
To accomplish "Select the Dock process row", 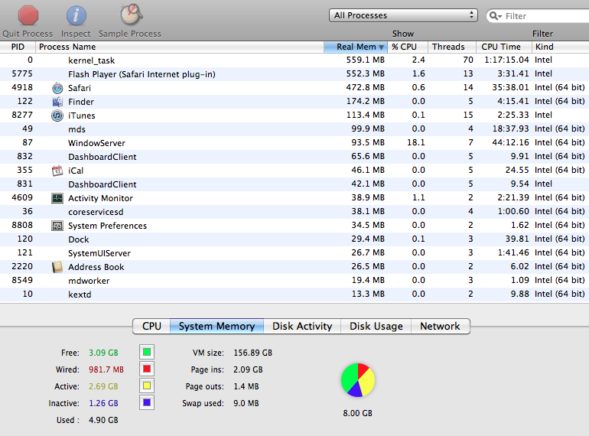I will [x=294, y=239].
